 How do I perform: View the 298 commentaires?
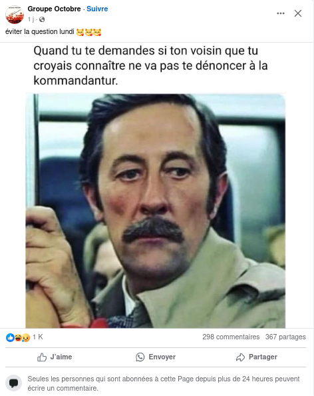(231, 337)
